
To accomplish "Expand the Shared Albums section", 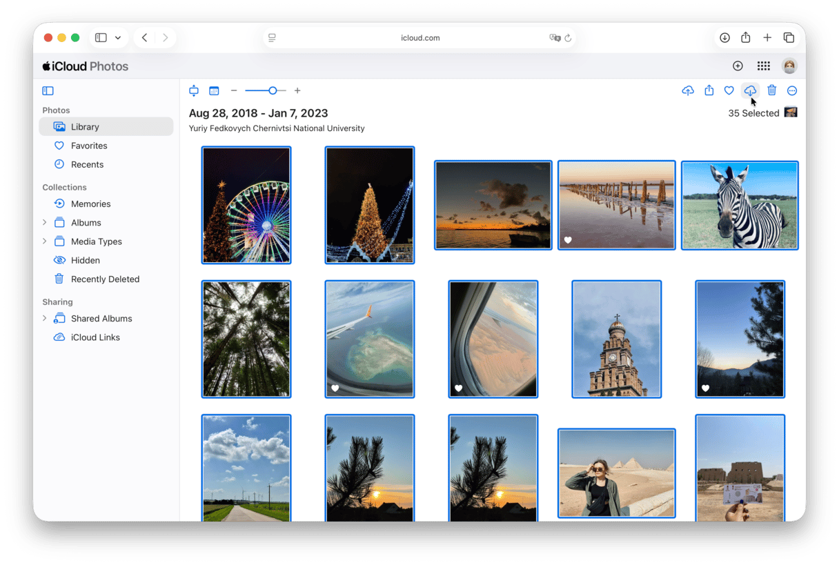I will point(45,318).
